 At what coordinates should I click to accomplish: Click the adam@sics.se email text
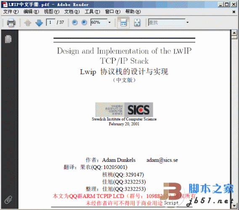click(x=162, y=160)
